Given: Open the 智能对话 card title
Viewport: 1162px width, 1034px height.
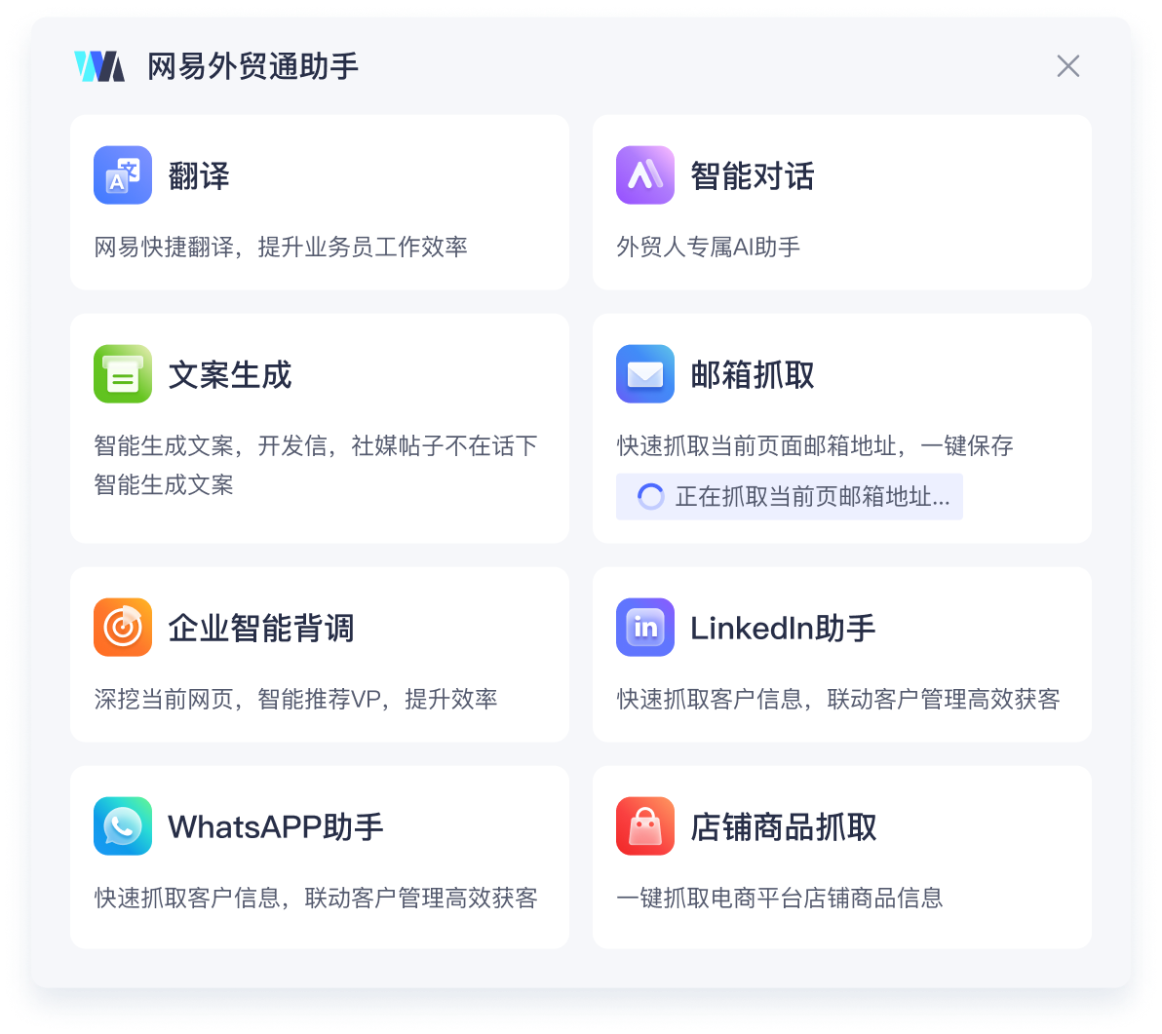Looking at the screenshot, I should click(752, 176).
